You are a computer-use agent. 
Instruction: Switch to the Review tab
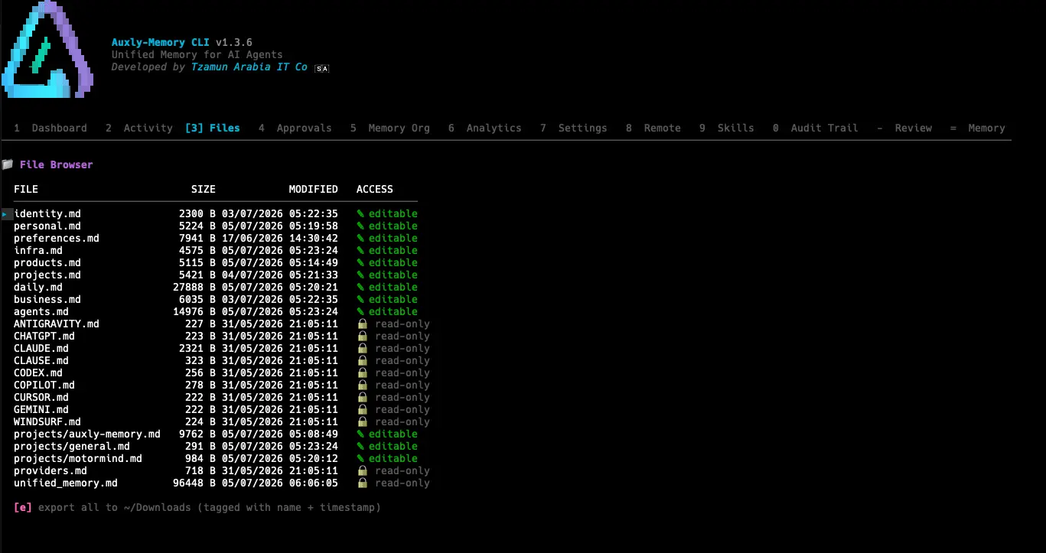[x=904, y=128]
